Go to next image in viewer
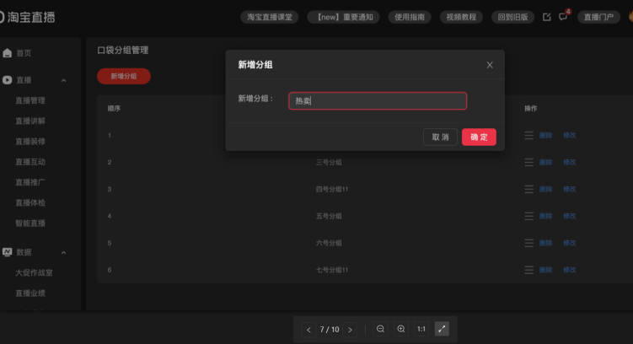633x344 pixels. pyautogui.click(x=350, y=330)
